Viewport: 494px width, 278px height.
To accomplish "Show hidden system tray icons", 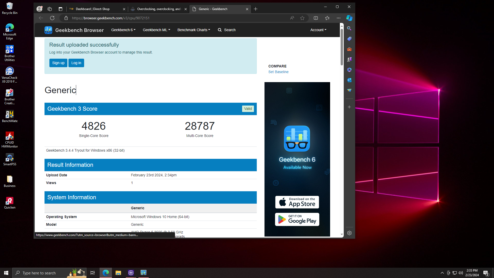I will 442,273.
